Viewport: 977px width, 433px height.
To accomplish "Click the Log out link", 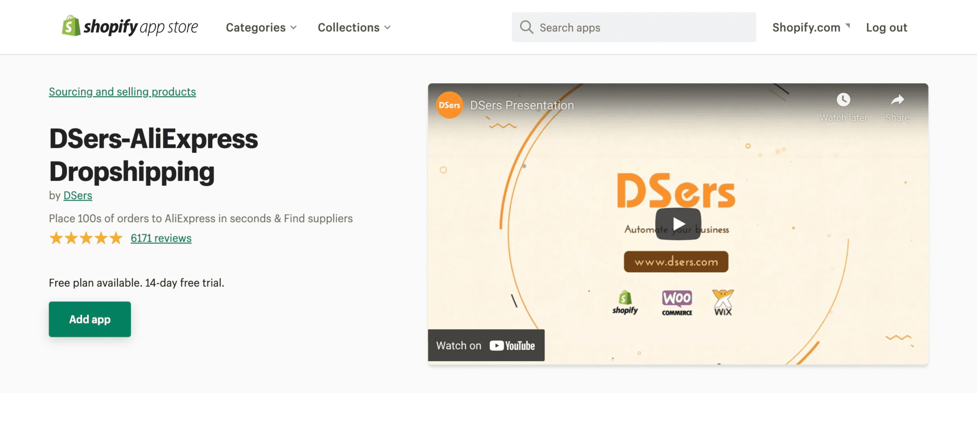I will (x=886, y=27).
